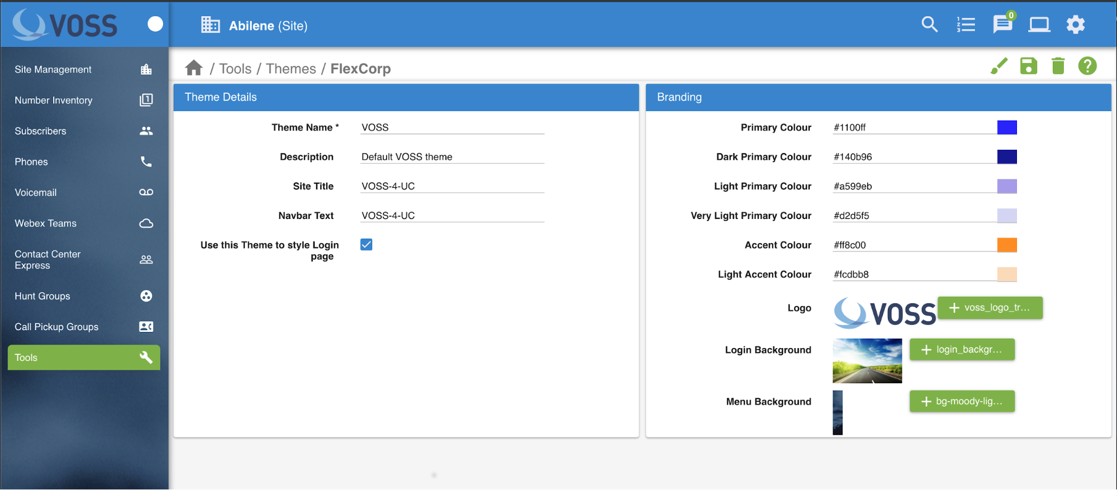Open Phones menu

tap(84, 161)
